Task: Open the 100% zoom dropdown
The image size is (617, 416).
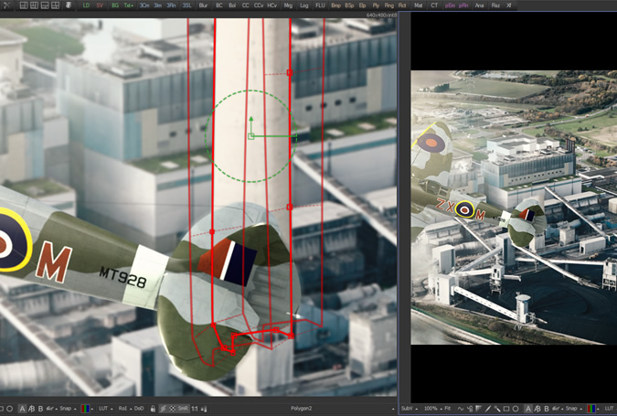Action: point(431,409)
